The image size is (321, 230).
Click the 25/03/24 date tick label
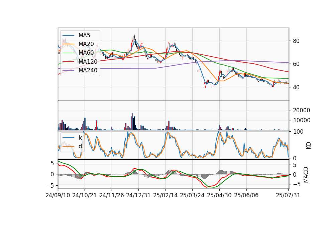point(192,195)
